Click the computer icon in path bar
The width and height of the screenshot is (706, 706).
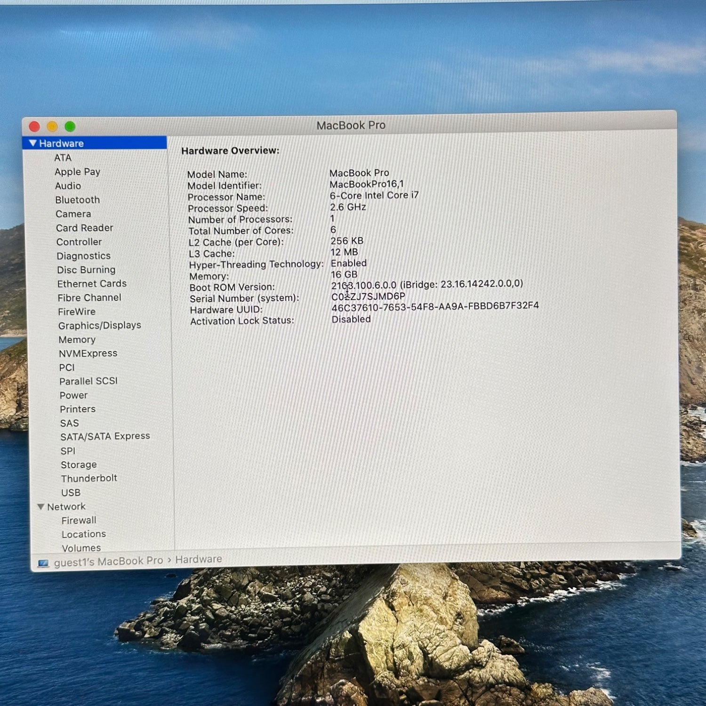(x=43, y=563)
